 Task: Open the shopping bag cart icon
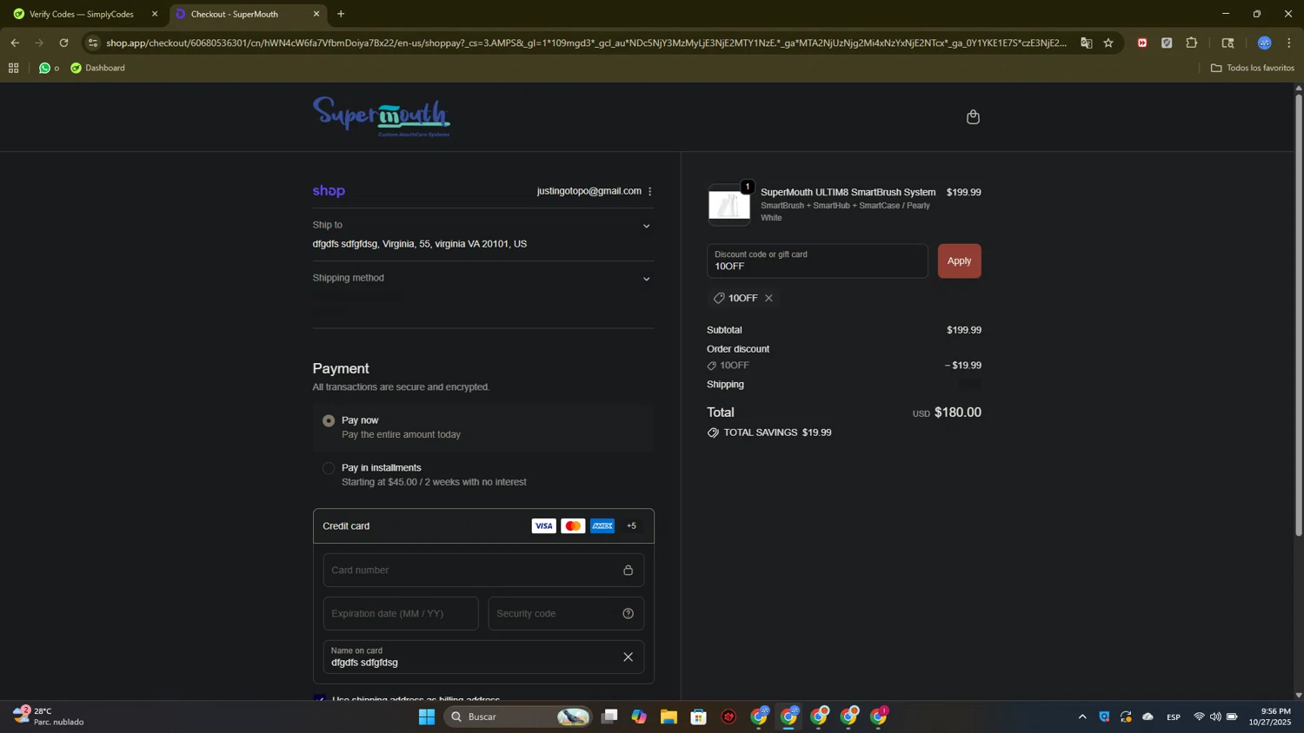click(x=973, y=116)
